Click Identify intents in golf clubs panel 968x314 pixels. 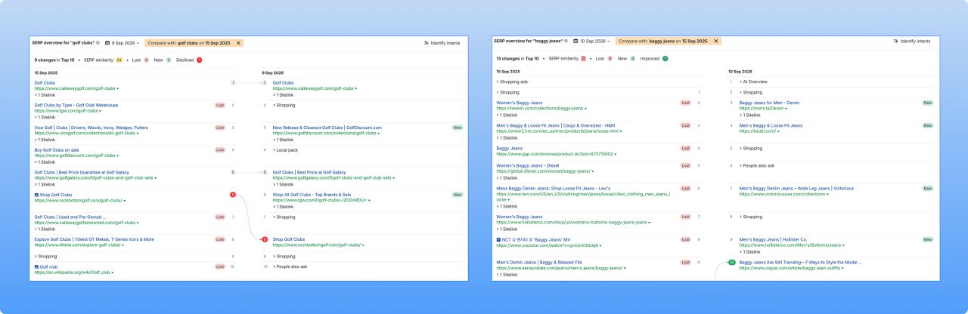pyautogui.click(x=442, y=43)
